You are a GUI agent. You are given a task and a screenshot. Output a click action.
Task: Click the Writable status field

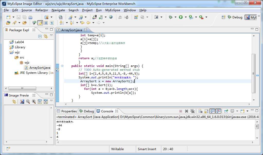(x=117, y=149)
